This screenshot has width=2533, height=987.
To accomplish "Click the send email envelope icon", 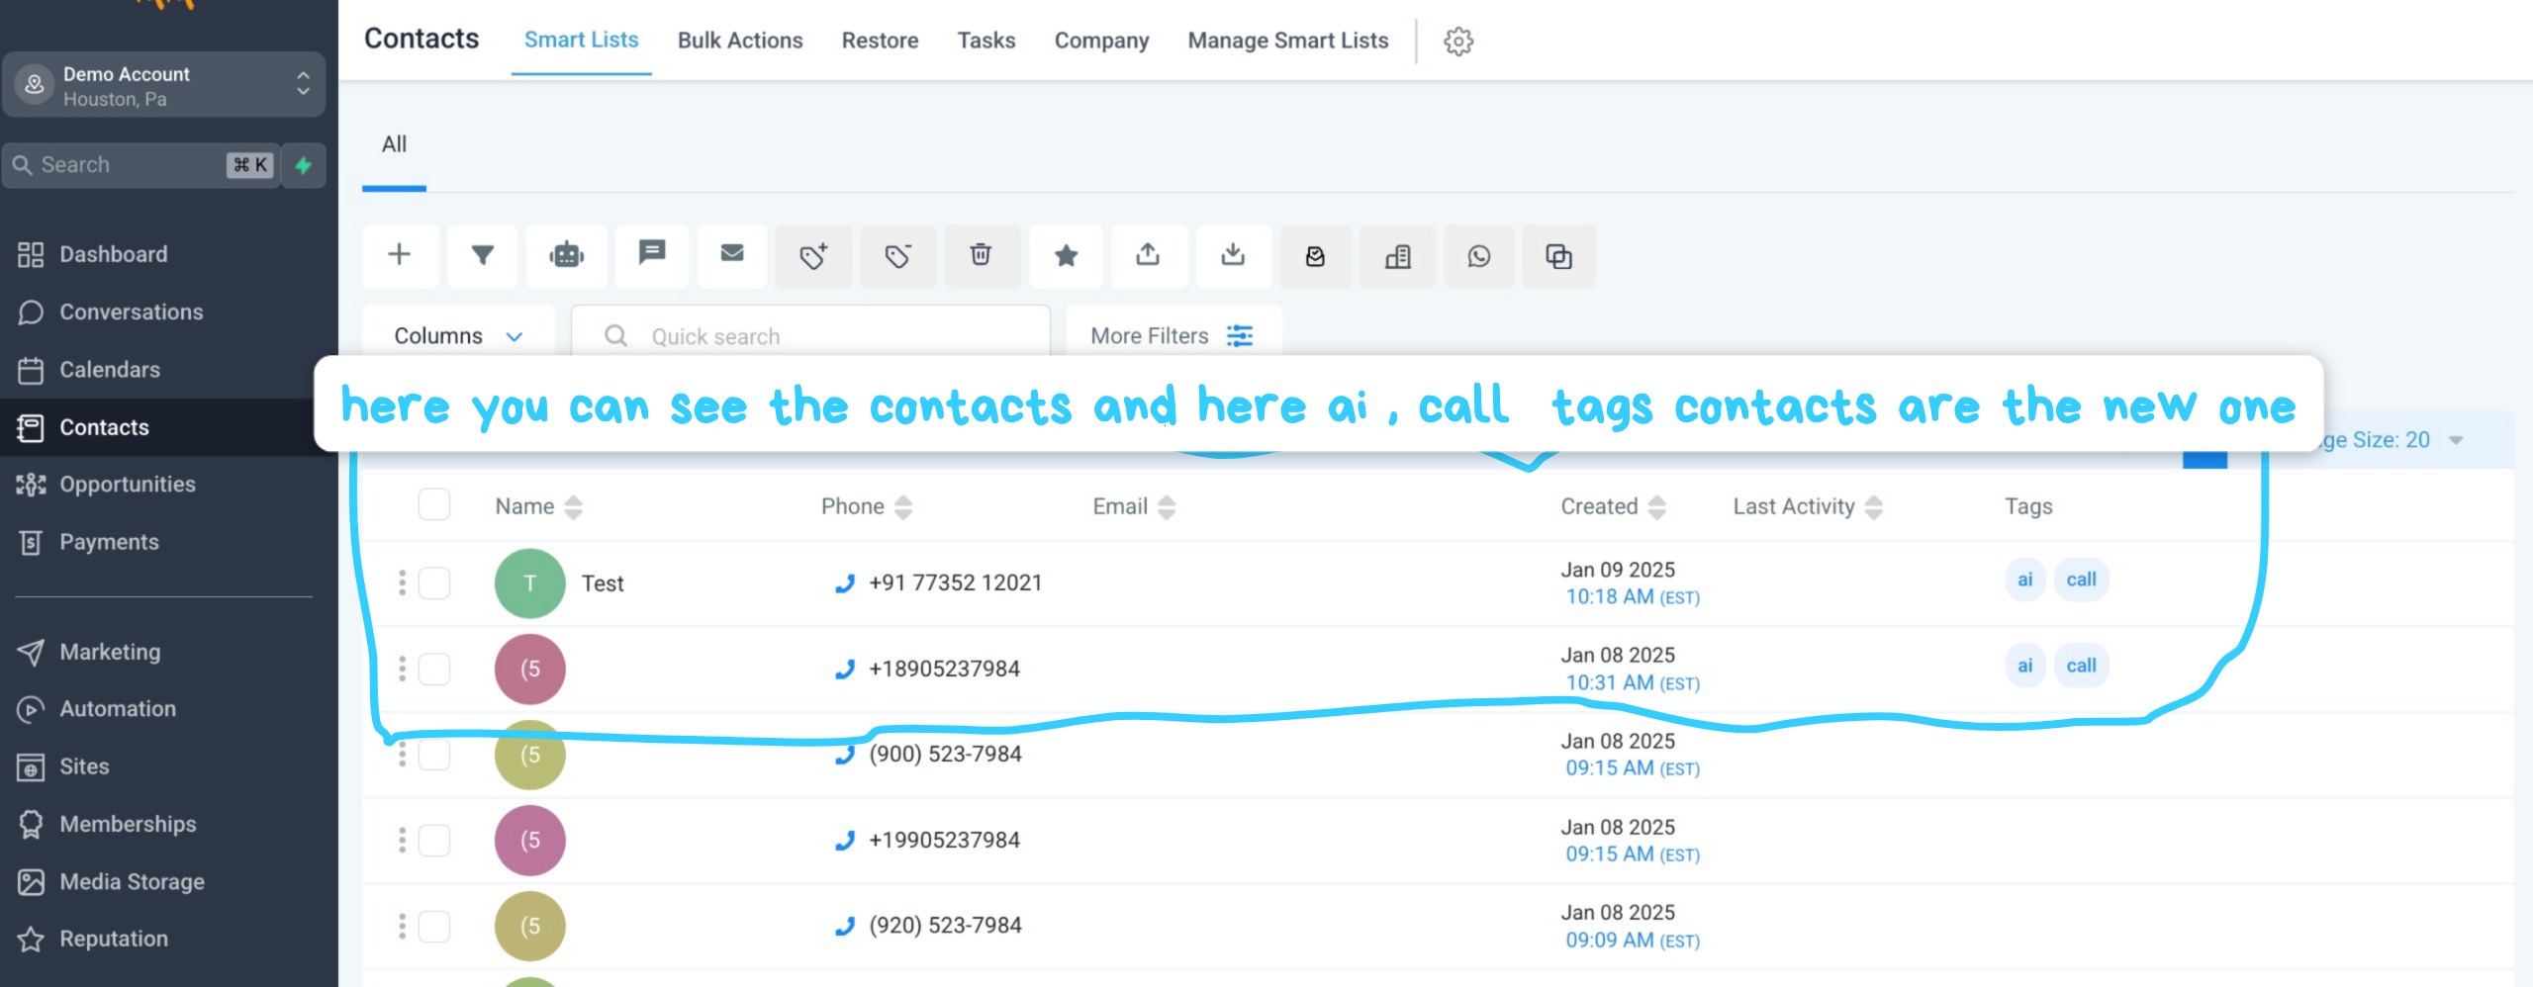I will [732, 254].
